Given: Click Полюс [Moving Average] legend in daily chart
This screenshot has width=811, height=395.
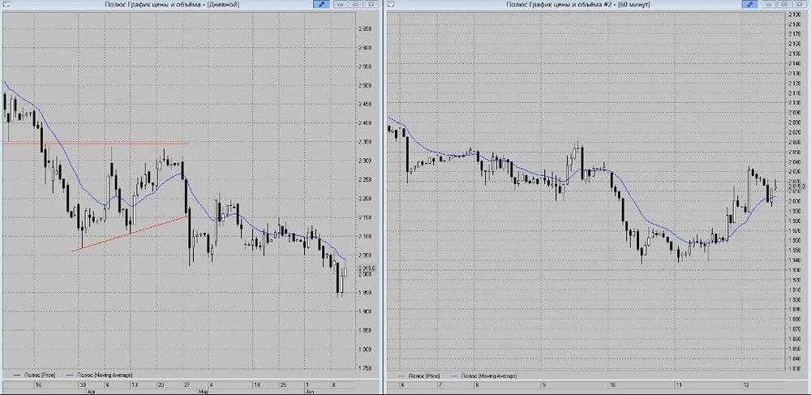Looking at the screenshot, I should pyautogui.click(x=99, y=374).
